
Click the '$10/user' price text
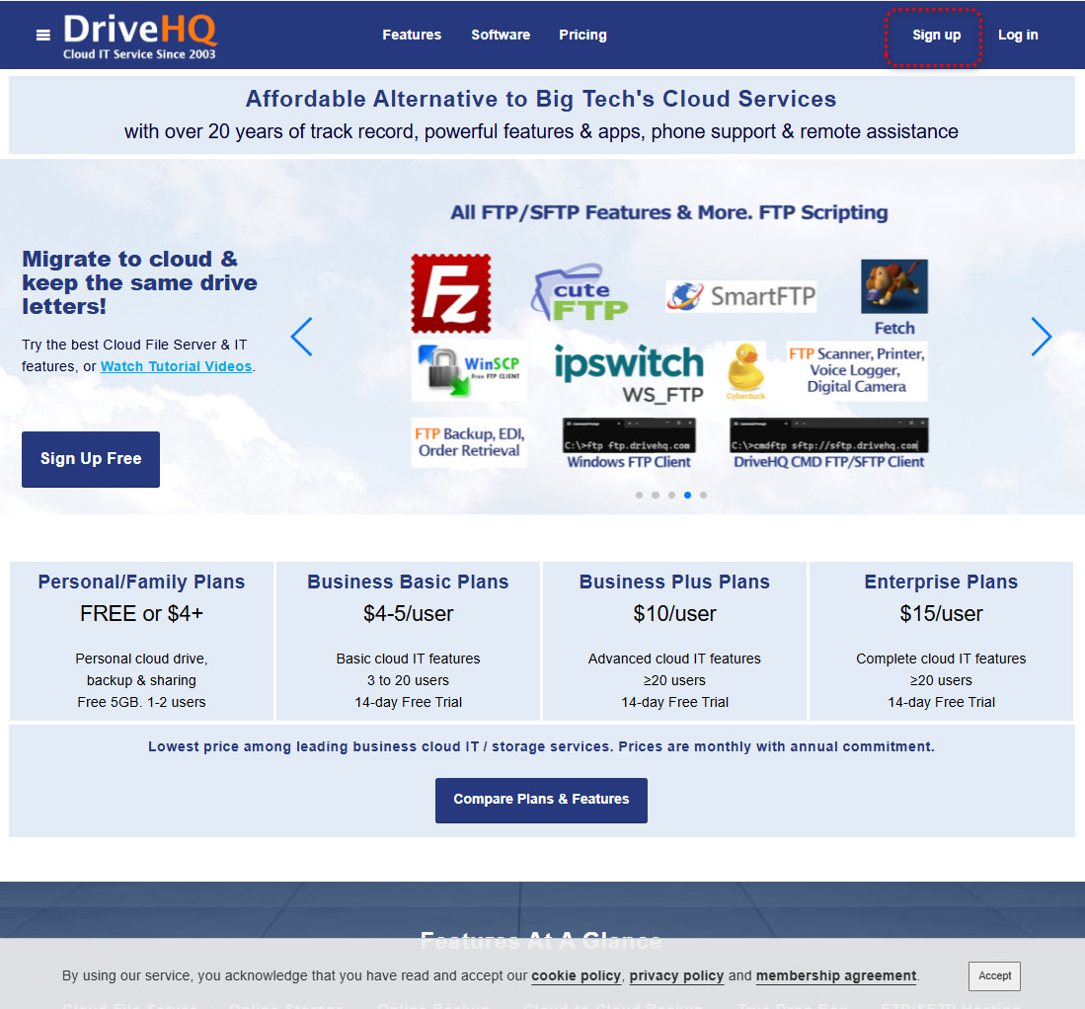pyautogui.click(x=674, y=614)
